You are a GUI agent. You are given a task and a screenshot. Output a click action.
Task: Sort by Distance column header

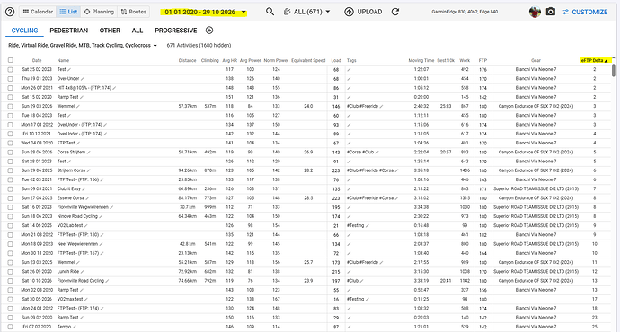(x=187, y=60)
